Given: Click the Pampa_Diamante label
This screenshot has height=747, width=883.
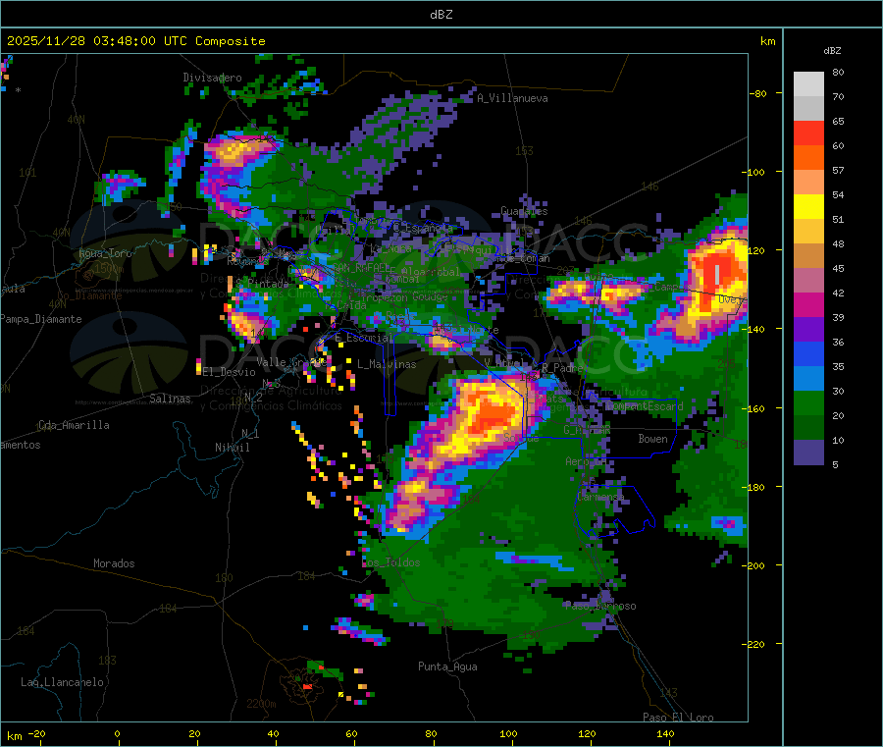Looking at the screenshot, I should coord(41,319).
